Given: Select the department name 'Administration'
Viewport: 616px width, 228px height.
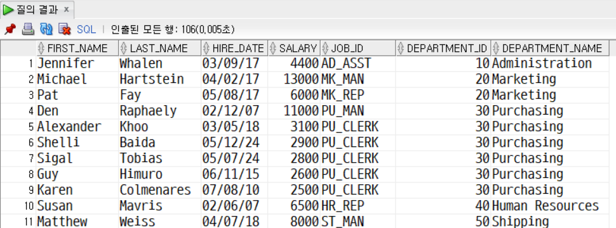Looking at the screenshot, I should pos(550,63).
